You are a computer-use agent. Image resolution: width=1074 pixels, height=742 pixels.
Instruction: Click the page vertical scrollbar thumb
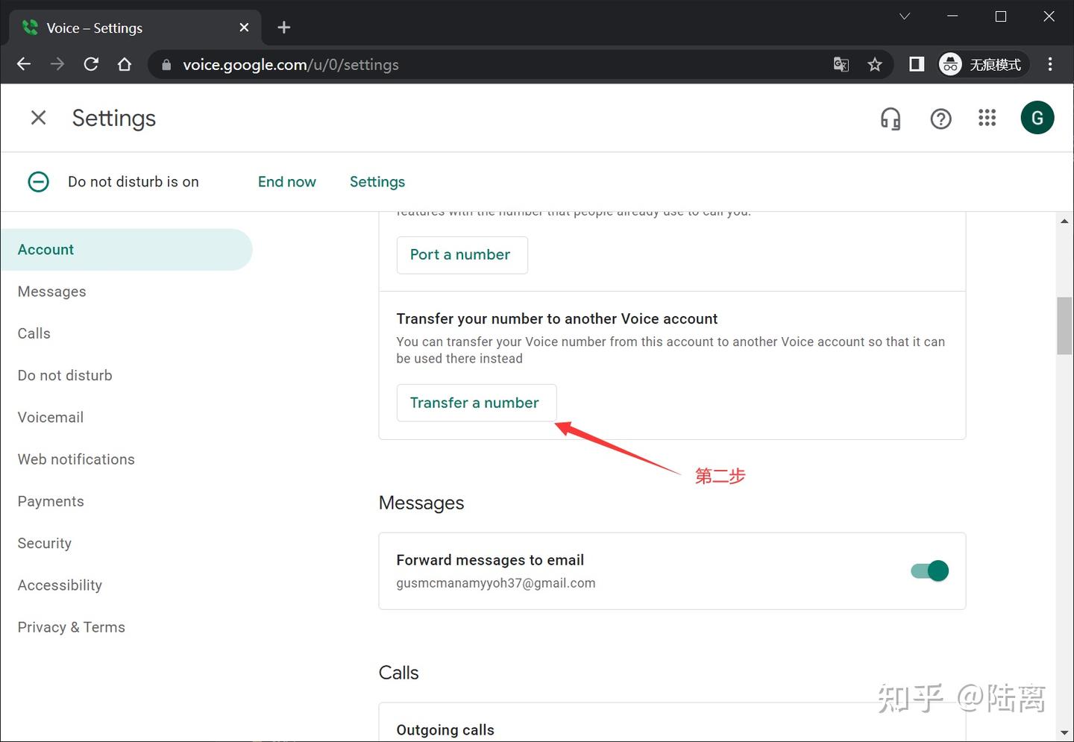coord(1064,326)
